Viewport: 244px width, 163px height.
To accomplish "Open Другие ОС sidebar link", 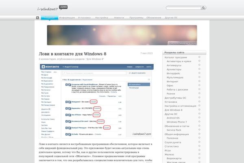I will [171, 114].
